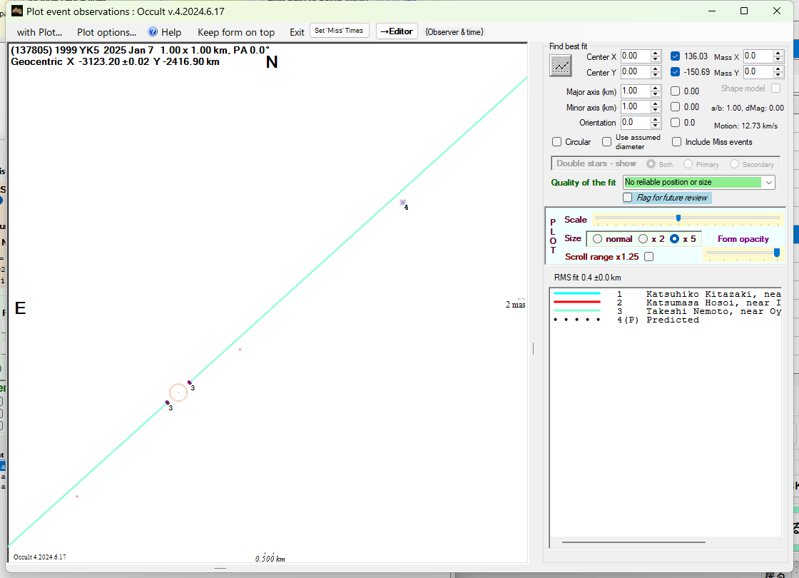Click the predicted point marker labeled 4
The width and height of the screenshot is (799, 578).
point(402,203)
